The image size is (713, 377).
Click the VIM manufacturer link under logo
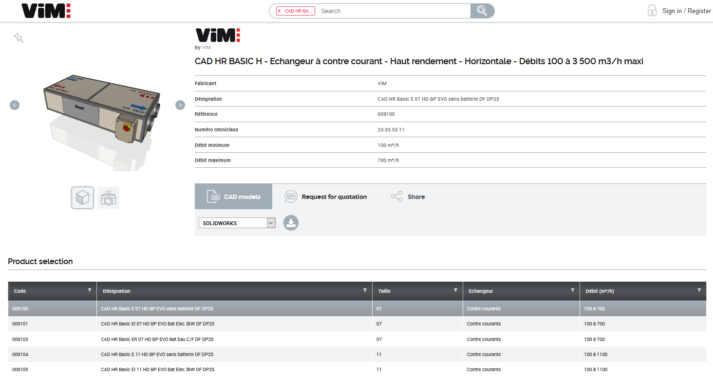[206, 48]
